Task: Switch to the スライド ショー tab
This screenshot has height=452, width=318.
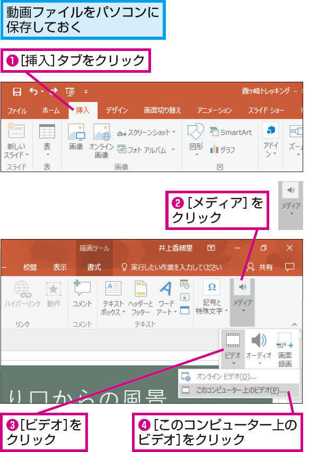Action: 266,110
